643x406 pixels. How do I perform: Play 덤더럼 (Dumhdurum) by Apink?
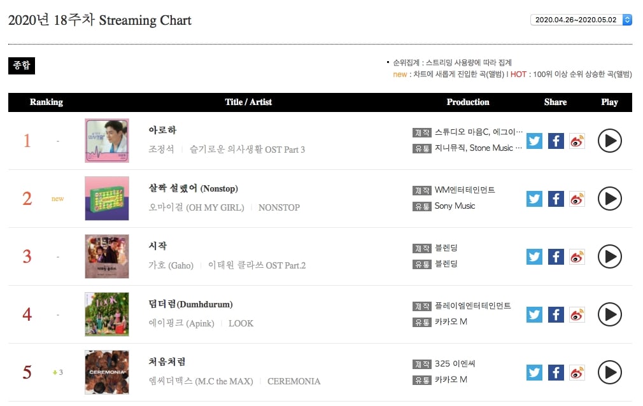pyautogui.click(x=609, y=314)
